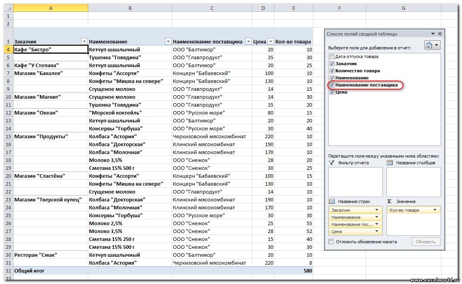Open the 'Наименование' column filter dropdown
Screen dimensions: 462x284
(168, 41)
